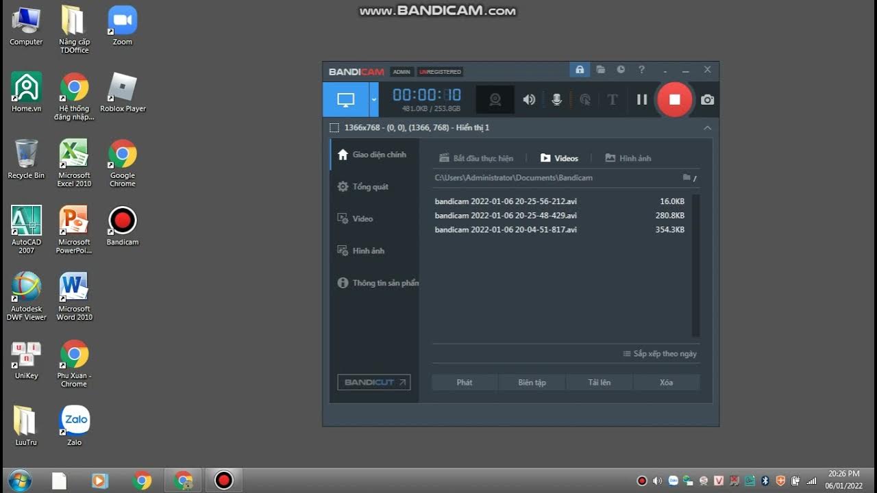Switch to the Hình ảnh tab
This screenshot has height=493, width=877.
628,158
